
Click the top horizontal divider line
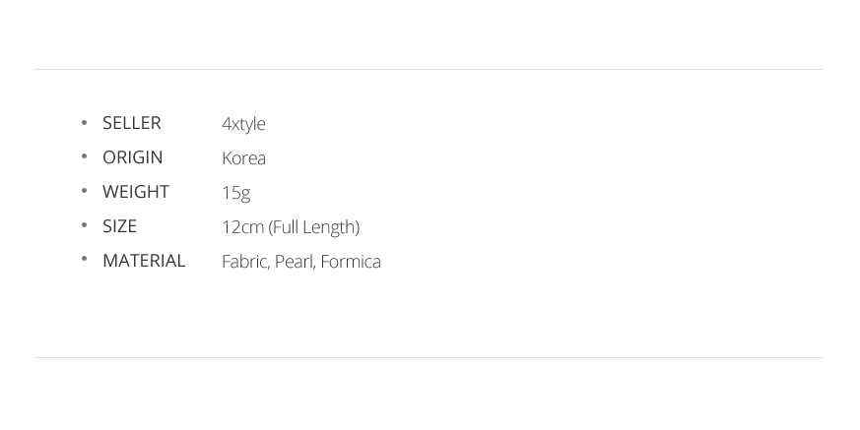click(429, 69)
